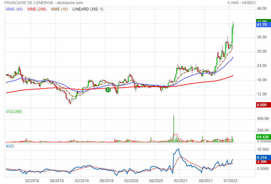
Task: Click the 24.00 price axis label
Action: pyautogui.click(x=262, y=66)
